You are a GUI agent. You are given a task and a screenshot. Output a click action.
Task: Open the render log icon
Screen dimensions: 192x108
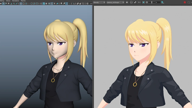[x=163, y=2]
